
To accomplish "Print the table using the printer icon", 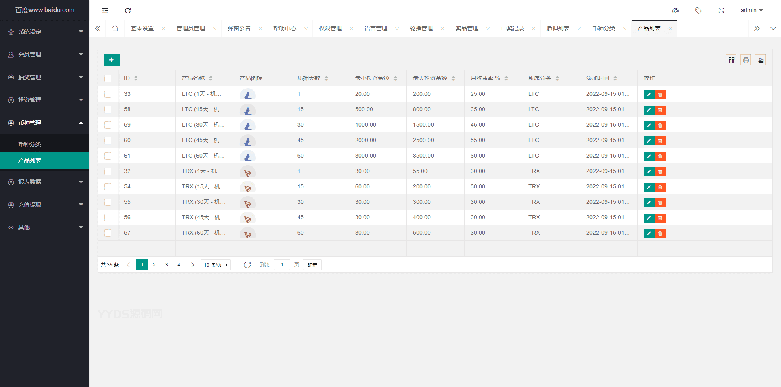I will tap(746, 60).
